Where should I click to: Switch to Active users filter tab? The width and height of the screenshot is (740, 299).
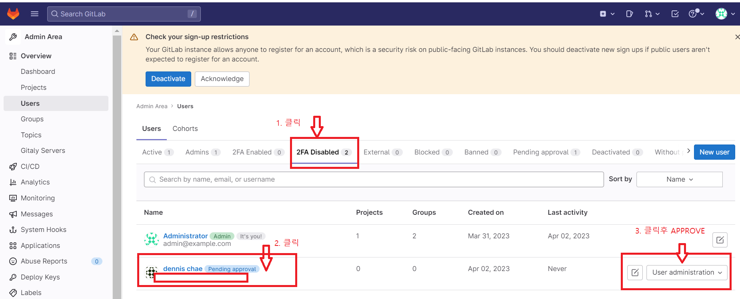[x=158, y=152]
